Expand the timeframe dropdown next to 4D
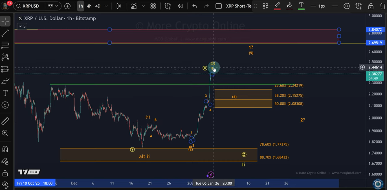 coord(106,6)
